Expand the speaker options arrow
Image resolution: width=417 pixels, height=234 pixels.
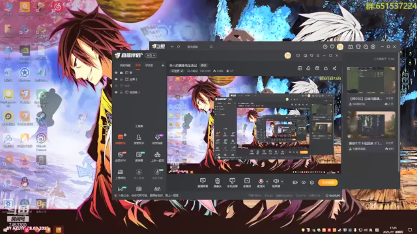[282, 182]
